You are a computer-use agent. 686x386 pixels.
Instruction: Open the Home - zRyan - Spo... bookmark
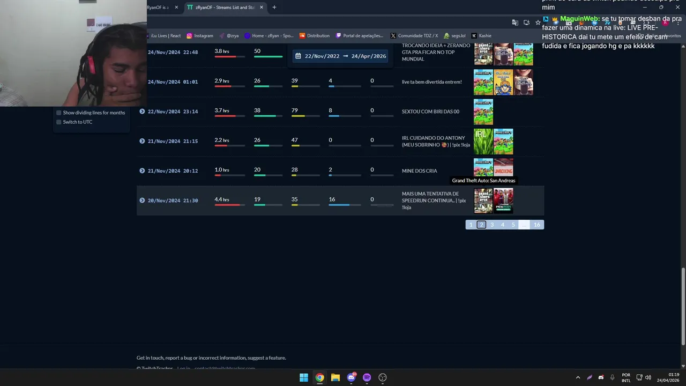coord(269,36)
